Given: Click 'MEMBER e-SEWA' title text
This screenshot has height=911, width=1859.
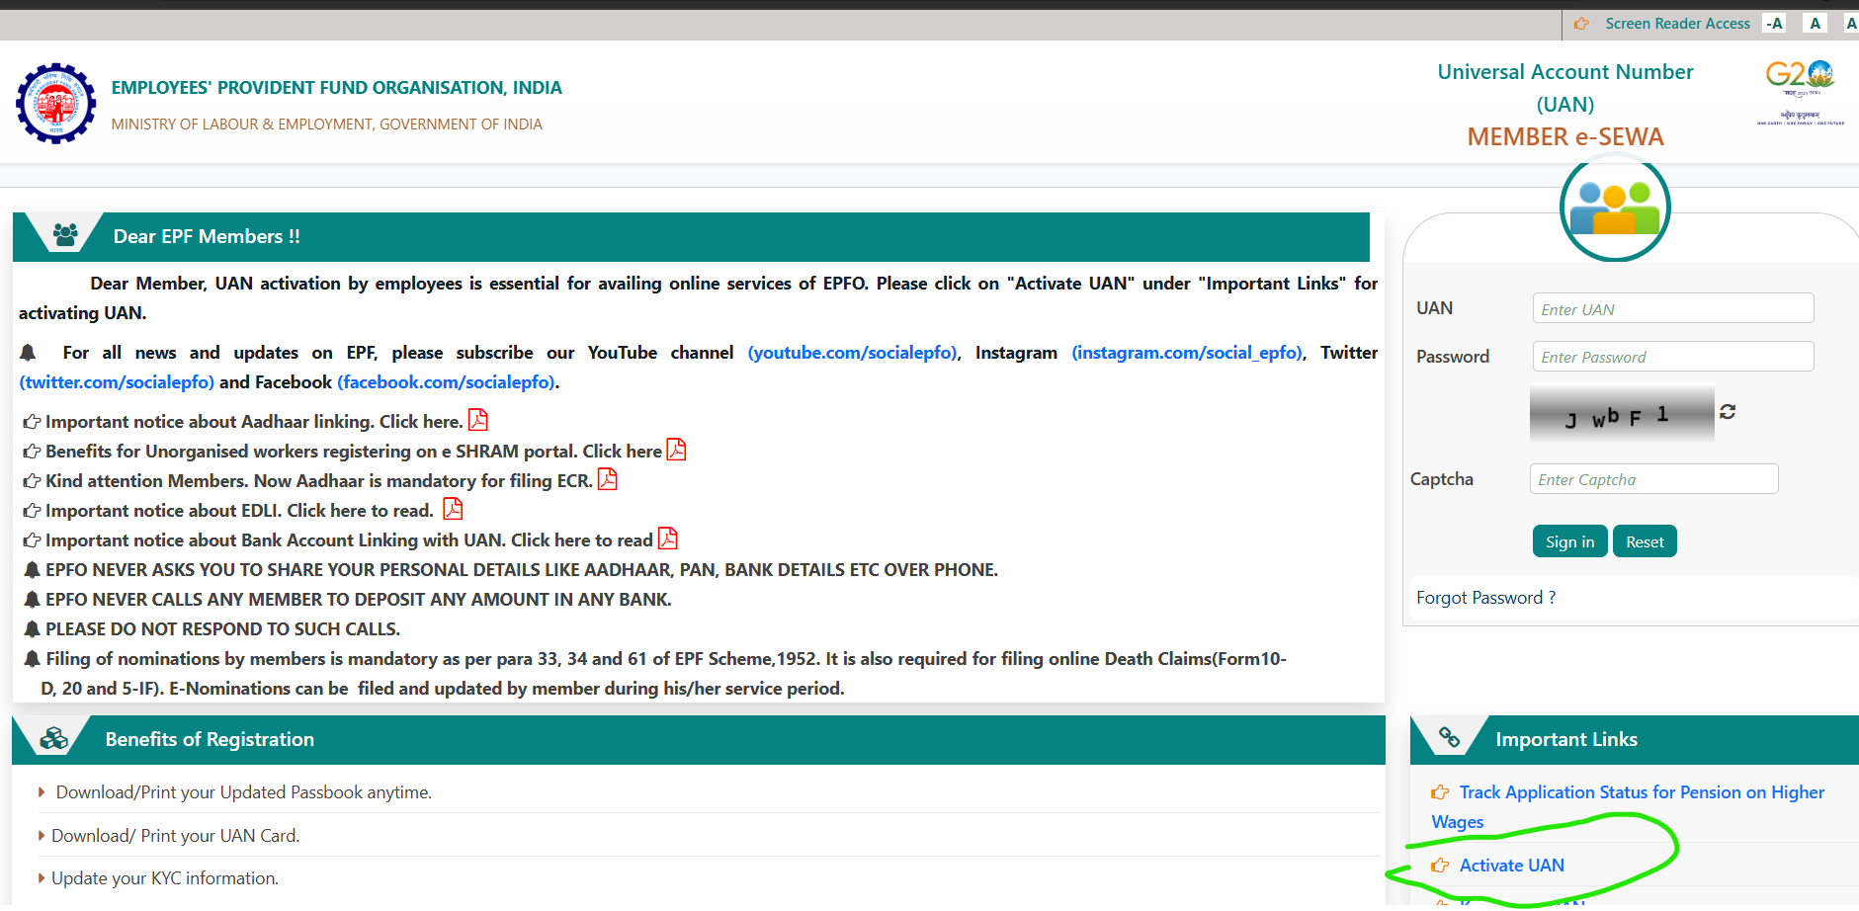Looking at the screenshot, I should [x=1565, y=136].
